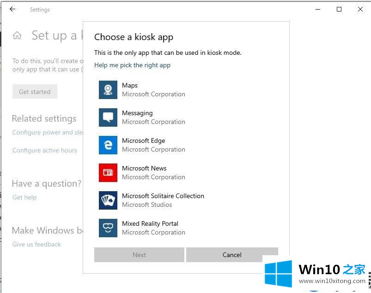Close the Settings window

[x=360, y=9]
